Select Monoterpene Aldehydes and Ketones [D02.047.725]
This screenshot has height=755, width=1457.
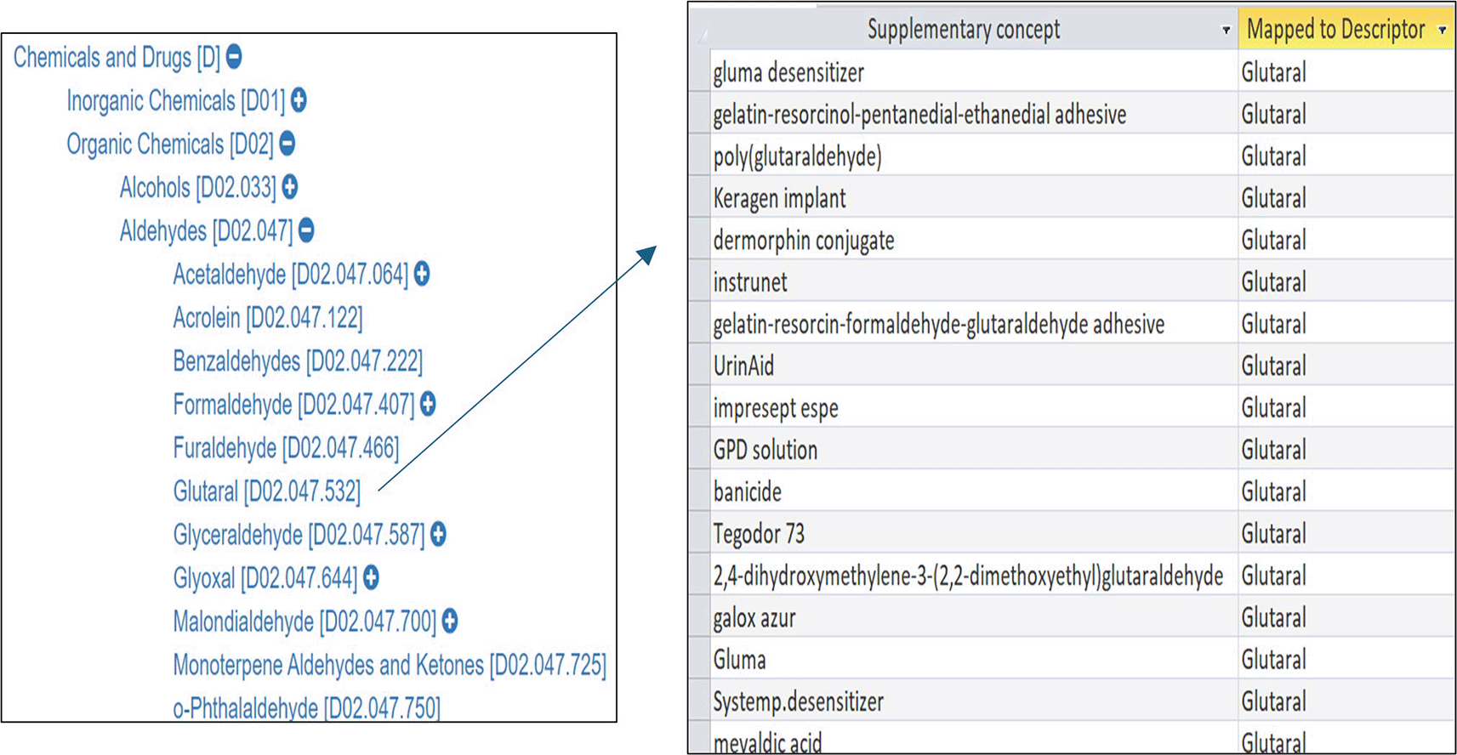coord(390,665)
